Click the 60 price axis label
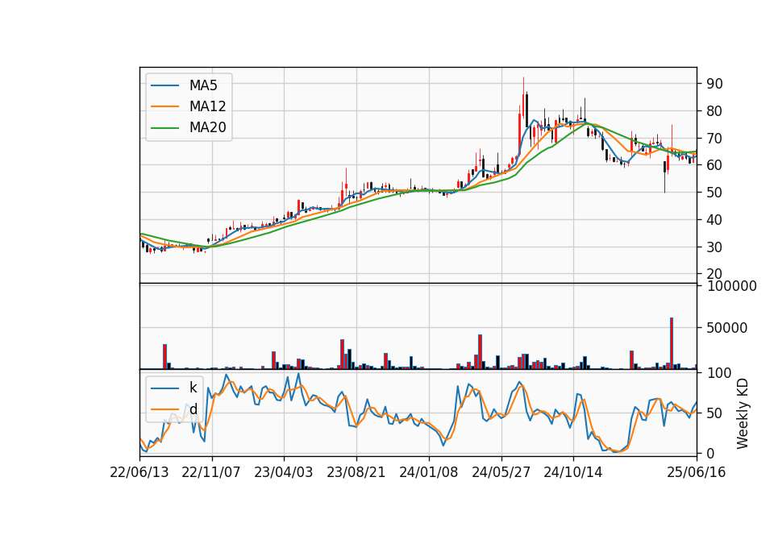774x556 pixels. pyautogui.click(x=714, y=165)
